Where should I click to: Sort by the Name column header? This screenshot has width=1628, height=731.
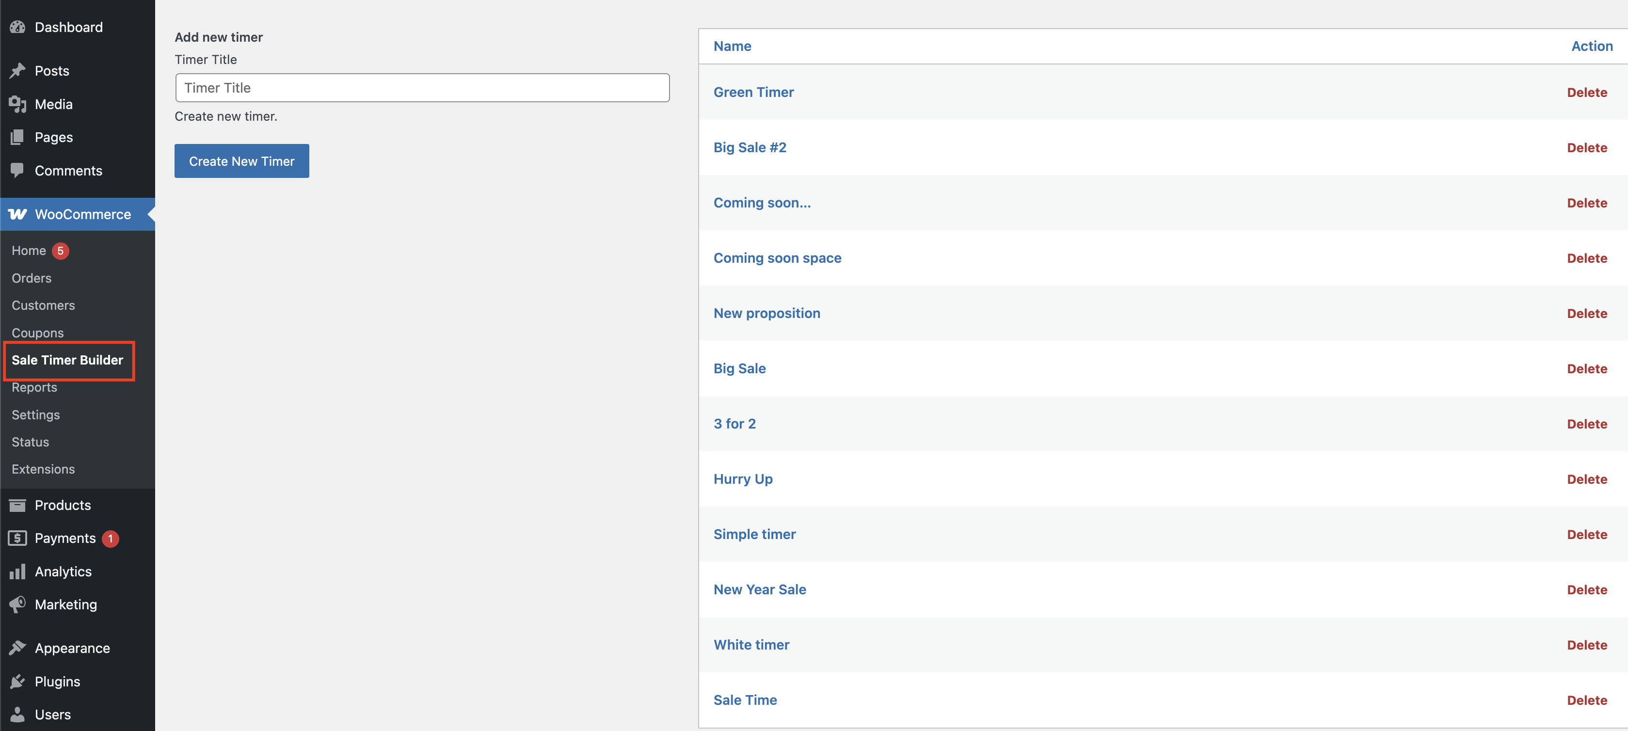[x=732, y=46]
